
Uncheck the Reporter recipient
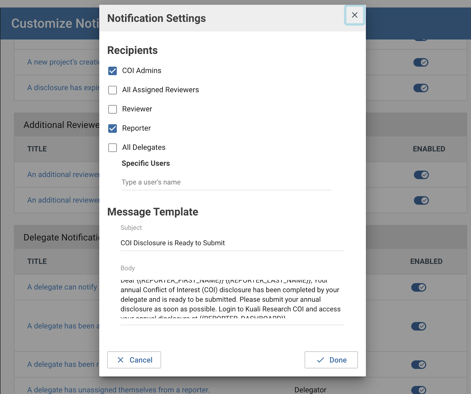[112, 128]
